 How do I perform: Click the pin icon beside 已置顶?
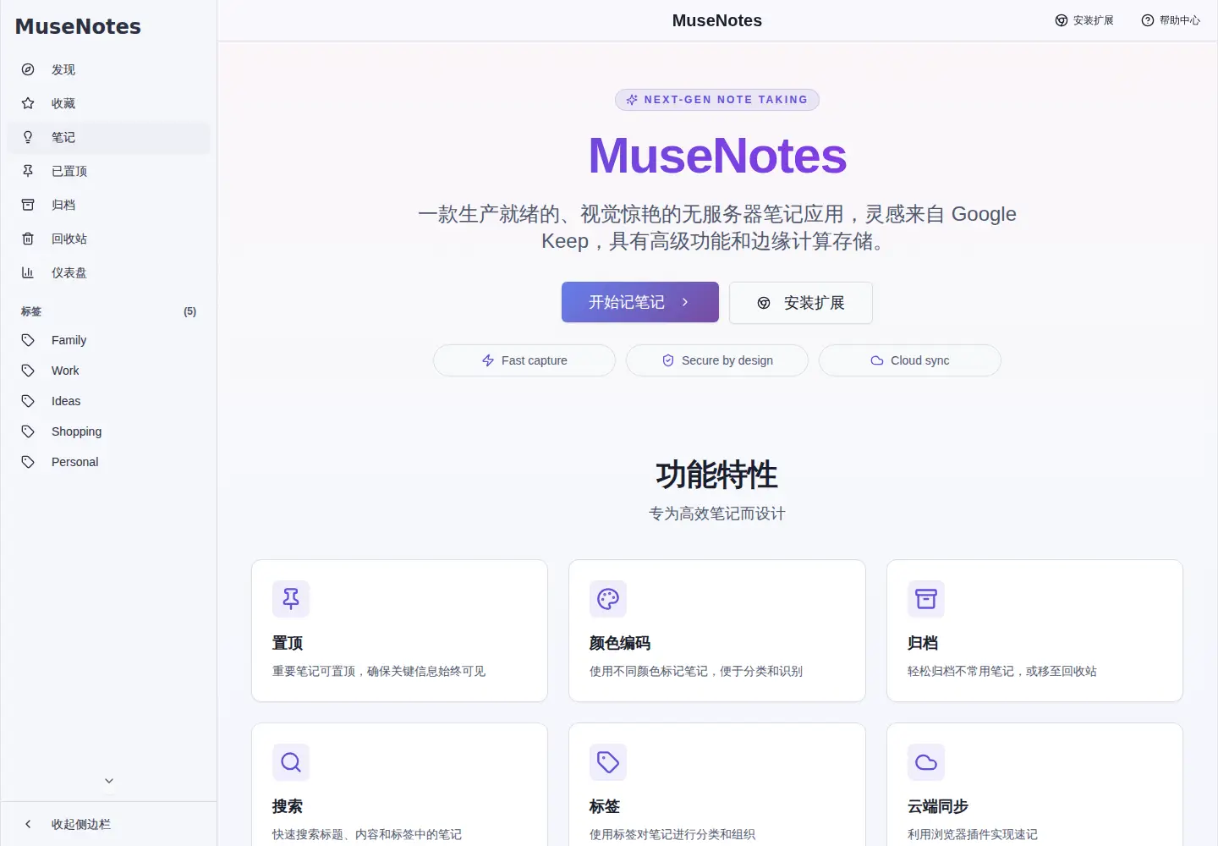(28, 171)
